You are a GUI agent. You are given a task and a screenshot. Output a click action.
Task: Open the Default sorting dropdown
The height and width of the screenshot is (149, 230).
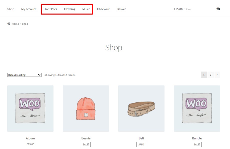[24, 75]
